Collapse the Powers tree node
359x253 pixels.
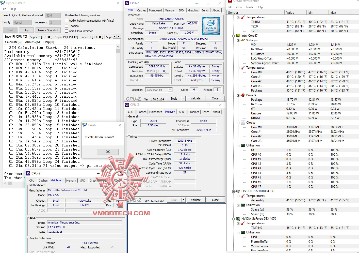click(238, 95)
